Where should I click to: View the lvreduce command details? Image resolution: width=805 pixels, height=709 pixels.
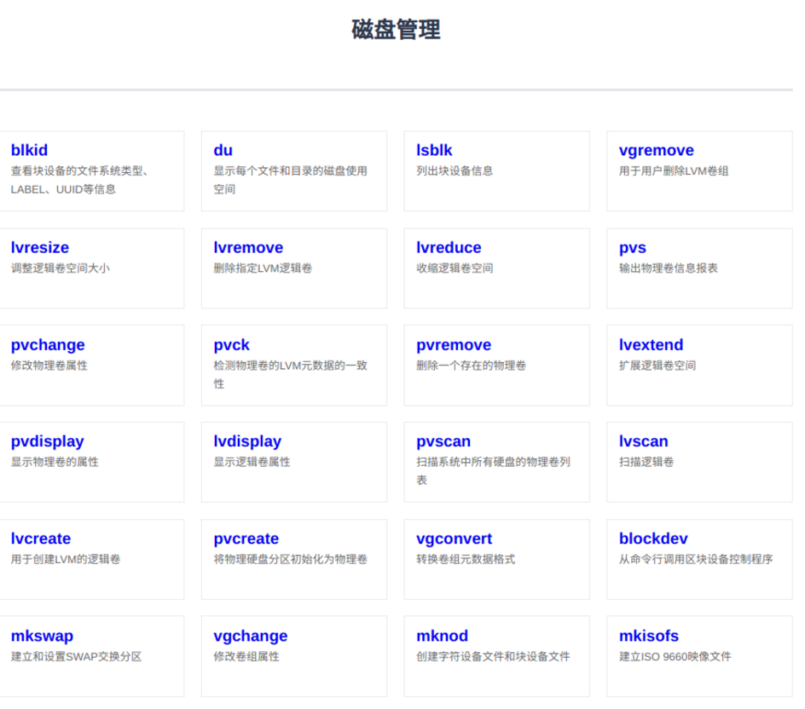point(449,247)
